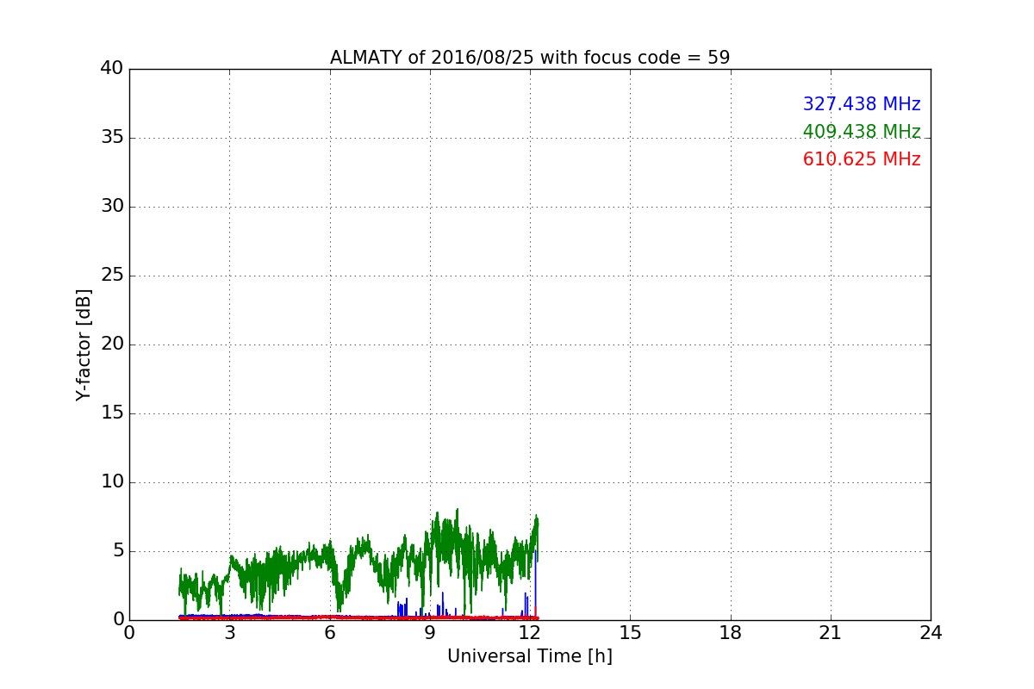Click the "Universal Time [h]" axis label
The height and width of the screenshot is (689, 1034).
coord(530,656)
